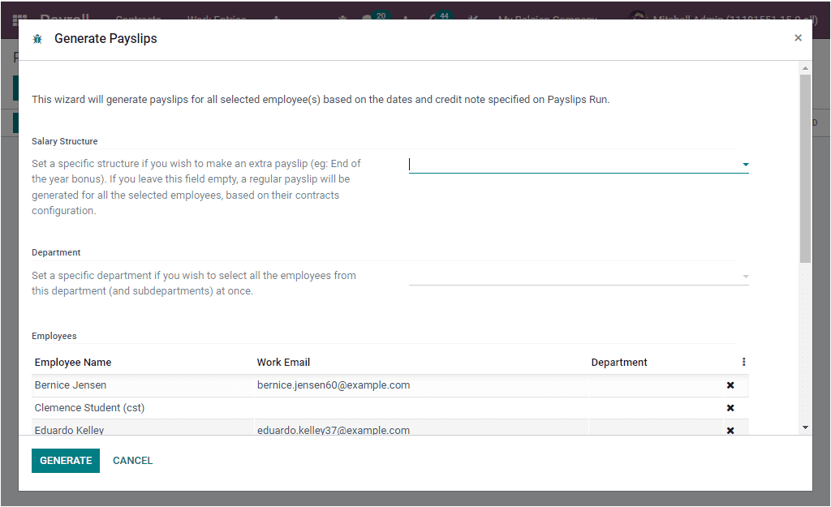Click bernice.jensen60@example.com work email cell
Viewport: 831px width, 507px height.
click(x=332, y=385)
